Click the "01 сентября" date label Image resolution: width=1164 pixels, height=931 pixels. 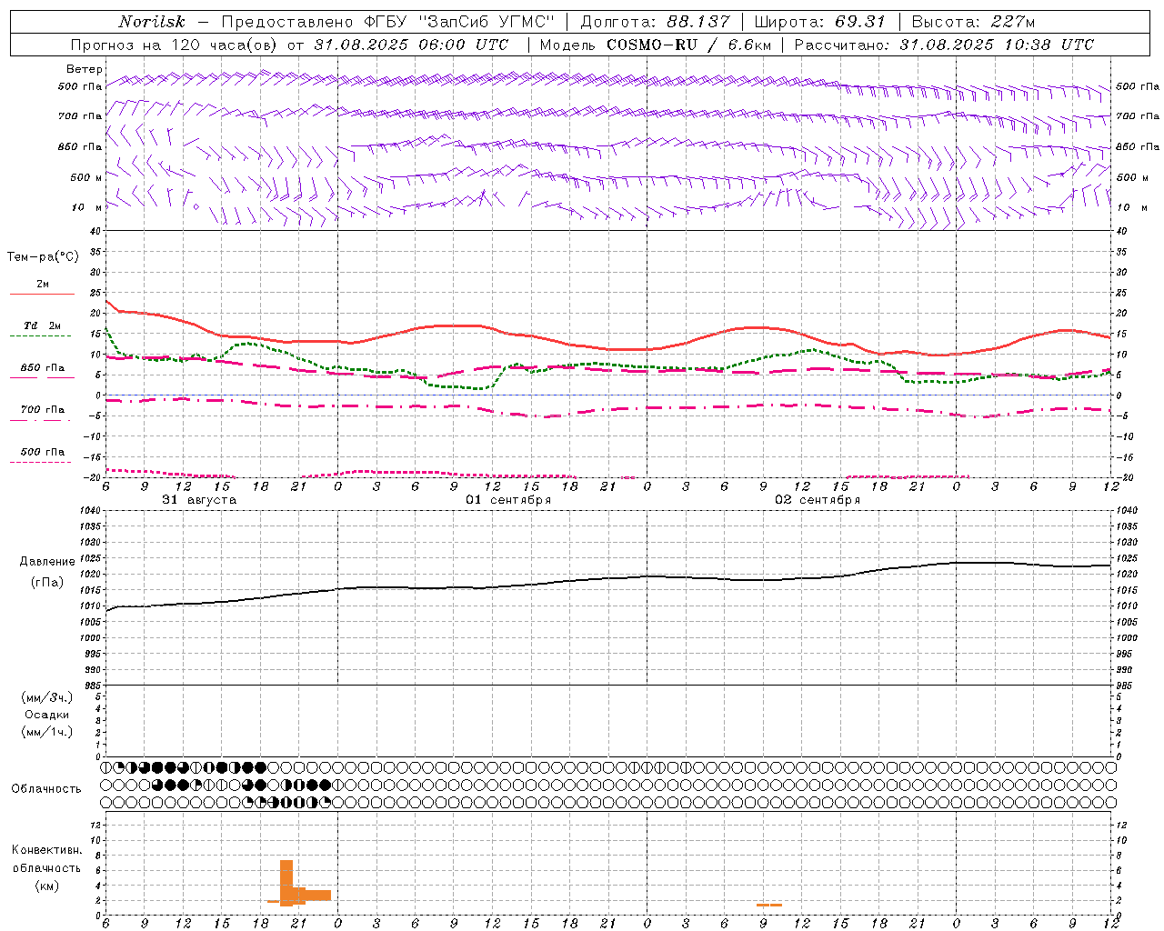click(x=508, y=500)
